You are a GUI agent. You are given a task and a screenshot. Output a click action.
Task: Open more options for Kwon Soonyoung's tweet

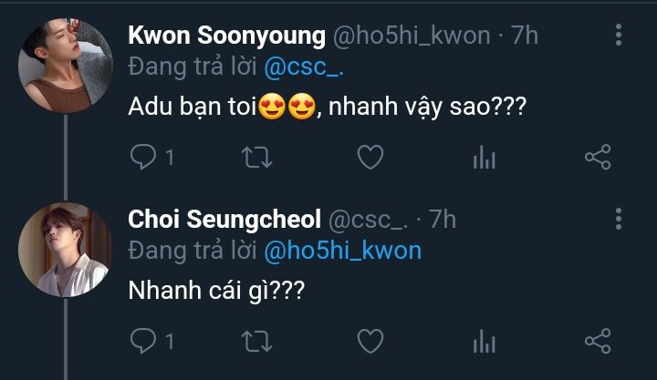pos(619,36)
